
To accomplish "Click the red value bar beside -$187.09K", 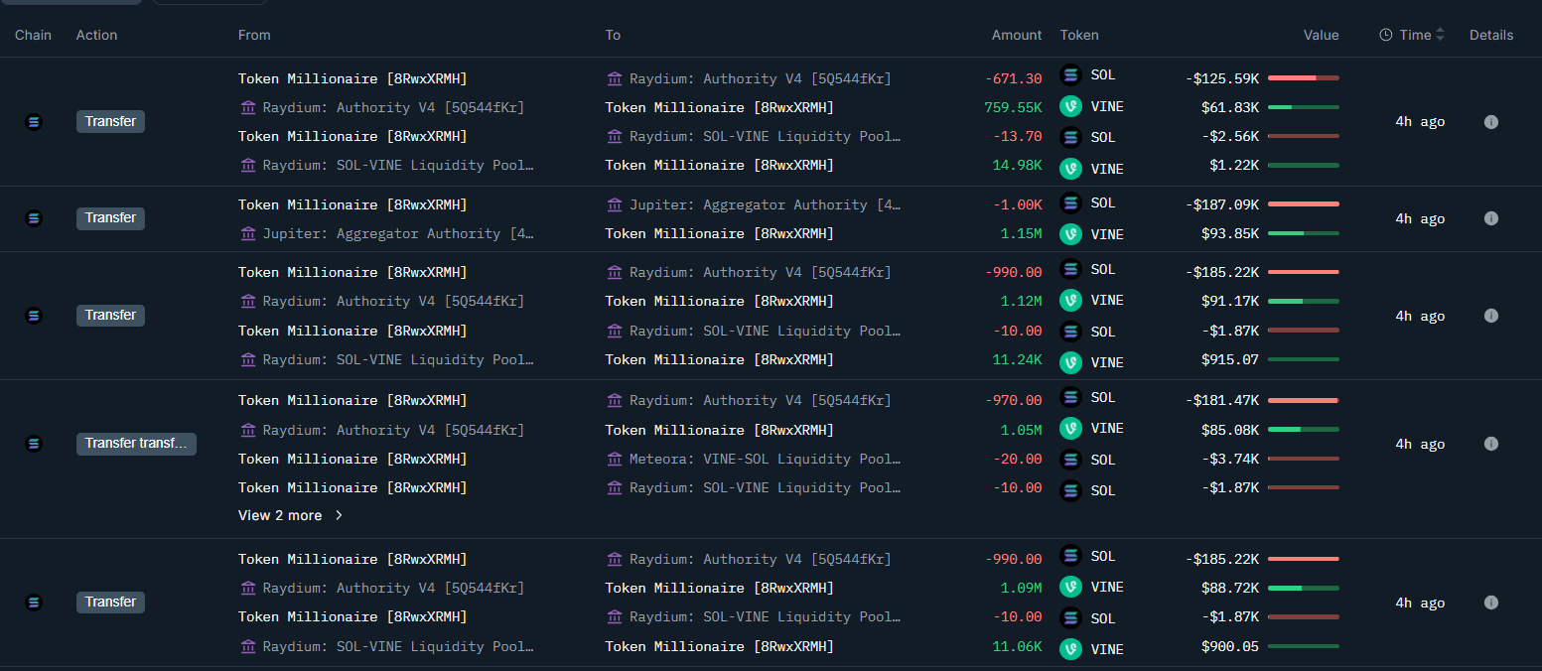I will click(1303, 203).
